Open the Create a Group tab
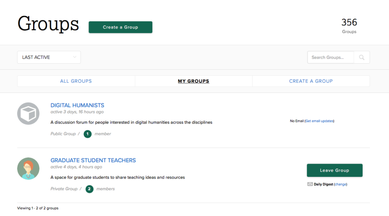 point(311,81)
